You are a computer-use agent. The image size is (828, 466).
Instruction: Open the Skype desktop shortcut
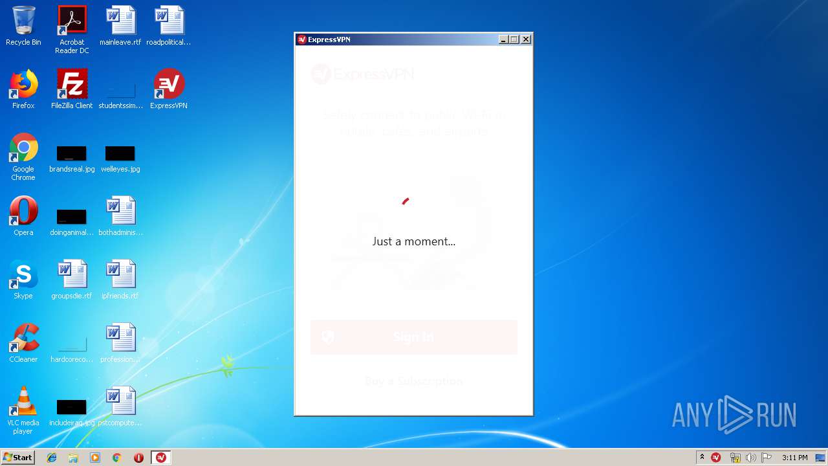point(23,280)
